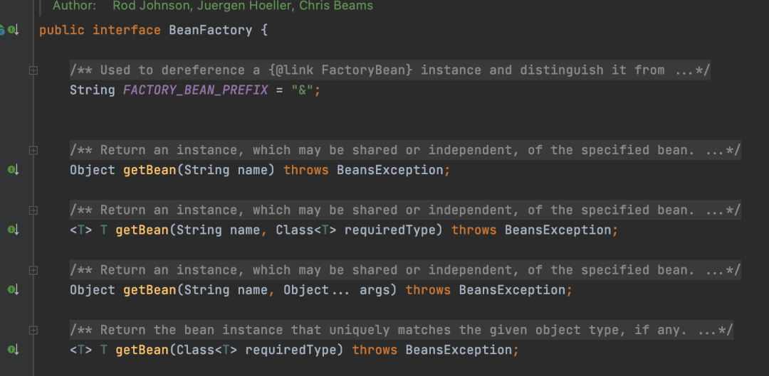769x376 pixels.
Task: Expand folded comment above FACTORY_BEAN_PREFIX
Action: (33, 70)
